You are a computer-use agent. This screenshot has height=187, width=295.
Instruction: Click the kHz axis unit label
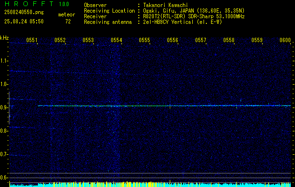point(4,38)
